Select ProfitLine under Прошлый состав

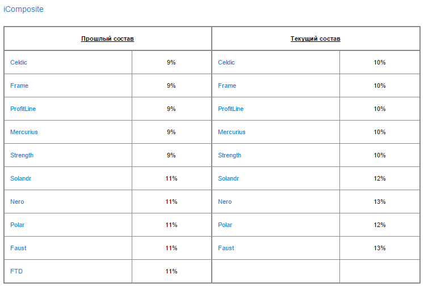coord(23,109)
